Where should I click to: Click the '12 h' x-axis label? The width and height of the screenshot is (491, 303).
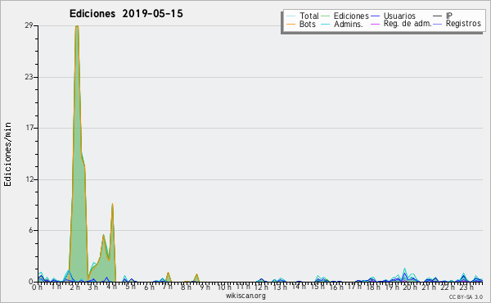[261, 287]
